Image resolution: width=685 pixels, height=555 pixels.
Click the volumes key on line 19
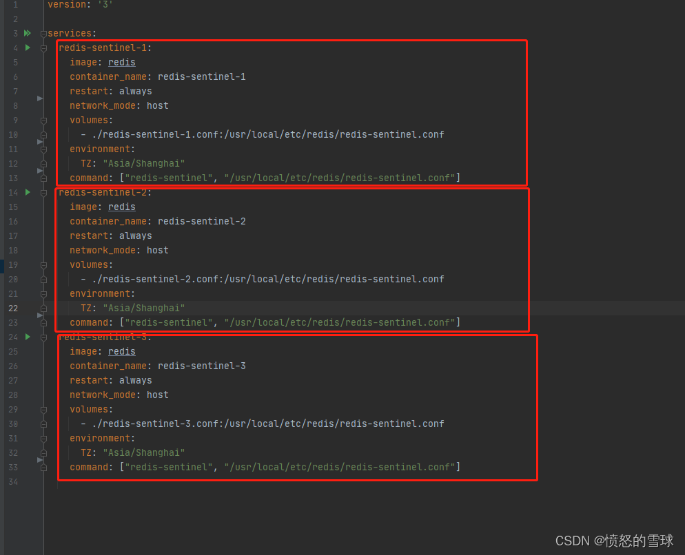click(x=89, y=264)
